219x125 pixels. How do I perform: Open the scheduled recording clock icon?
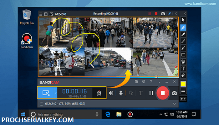coord(144,82)
